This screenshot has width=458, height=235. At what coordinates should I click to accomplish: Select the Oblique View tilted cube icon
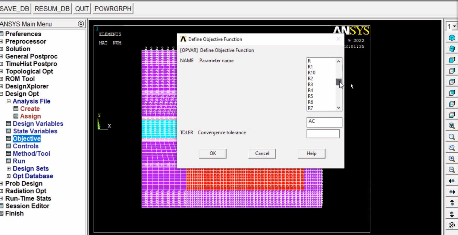click(452, 49)
